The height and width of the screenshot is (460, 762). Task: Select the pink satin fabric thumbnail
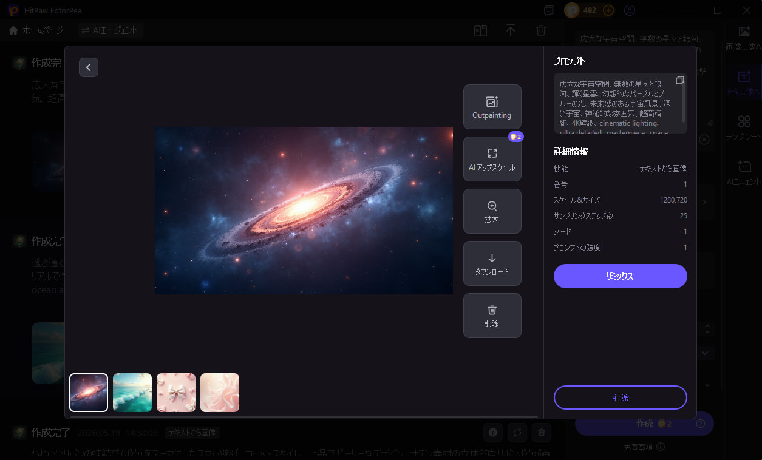220,393
